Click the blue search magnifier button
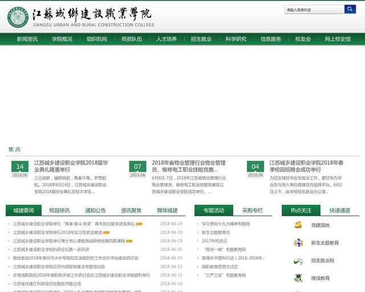 click(350, 9)
